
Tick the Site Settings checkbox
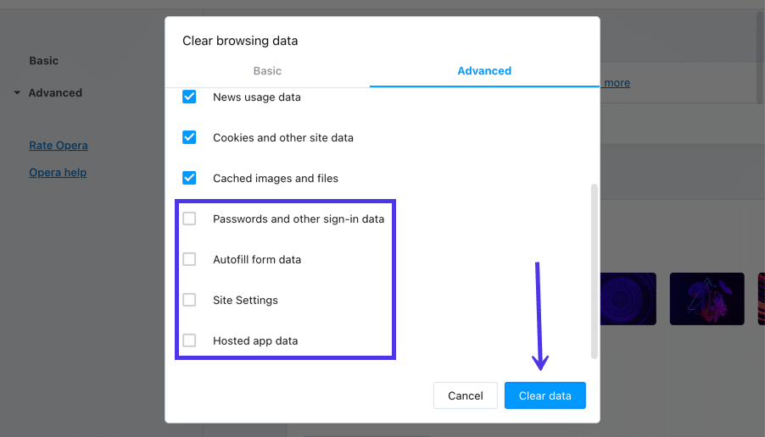(x=189, y=301)
